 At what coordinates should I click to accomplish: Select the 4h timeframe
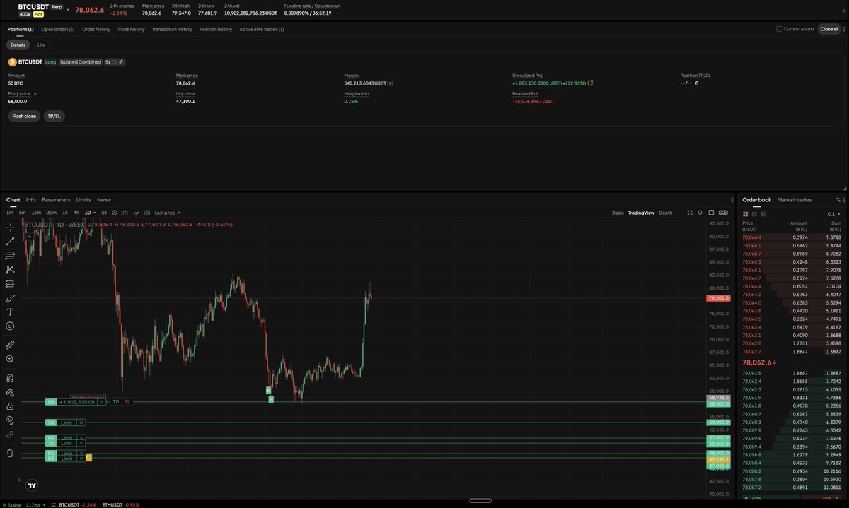pos(76,213)
